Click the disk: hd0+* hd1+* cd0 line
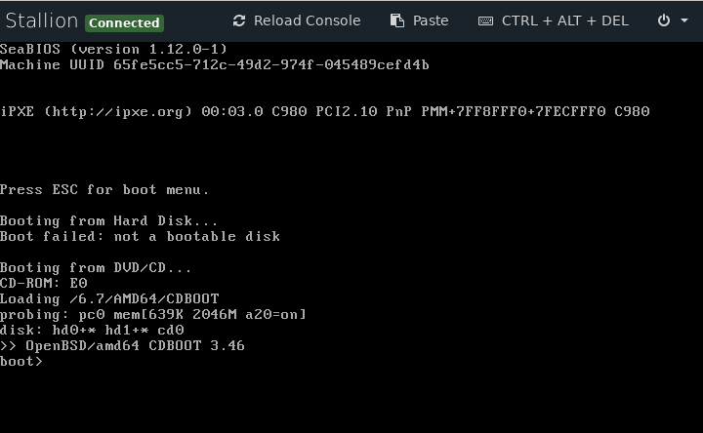The width and height of the screenshot is (703, 433). coord(92,330)
